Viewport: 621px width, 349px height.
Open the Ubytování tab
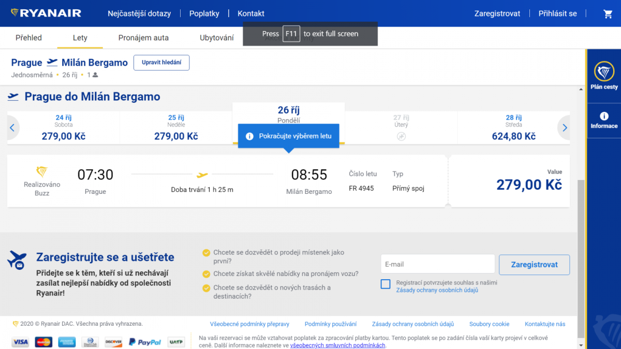click(x=216, y=38)
